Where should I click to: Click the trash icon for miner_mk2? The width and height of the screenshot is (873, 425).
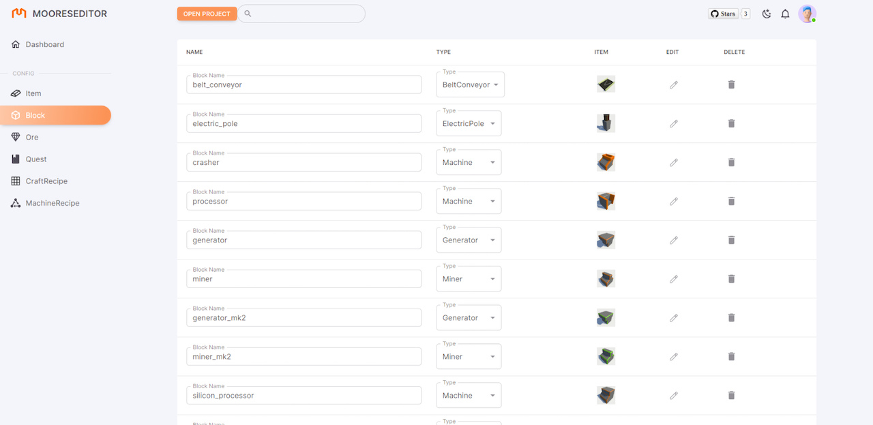coord(731,356)
